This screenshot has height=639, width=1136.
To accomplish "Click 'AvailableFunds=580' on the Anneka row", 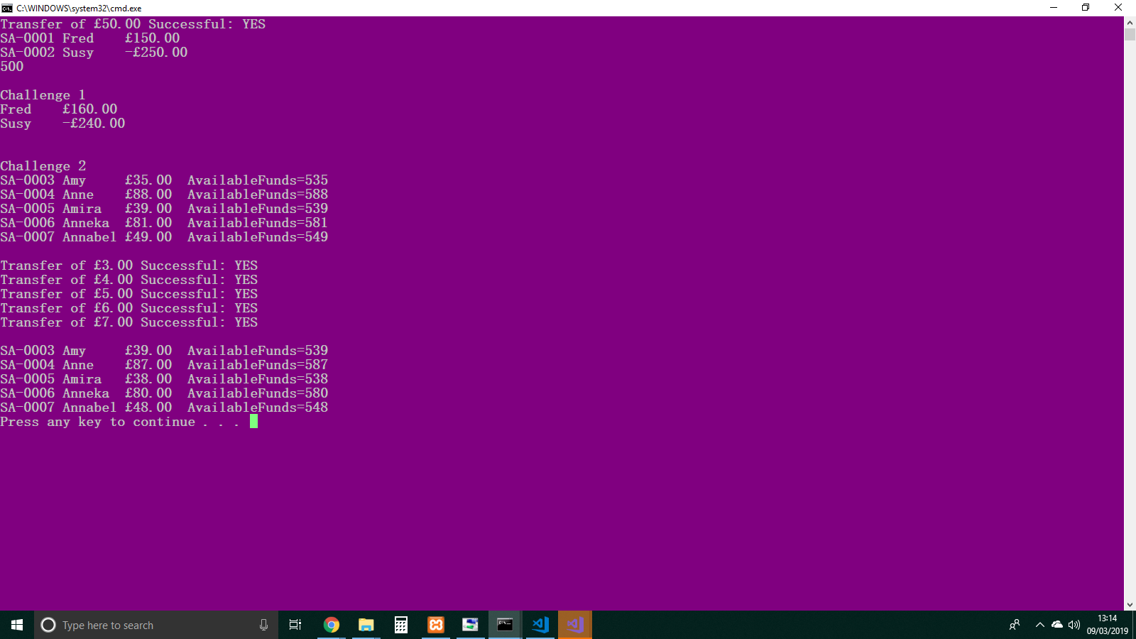I will pyautogui.click(x=258, y=393).
